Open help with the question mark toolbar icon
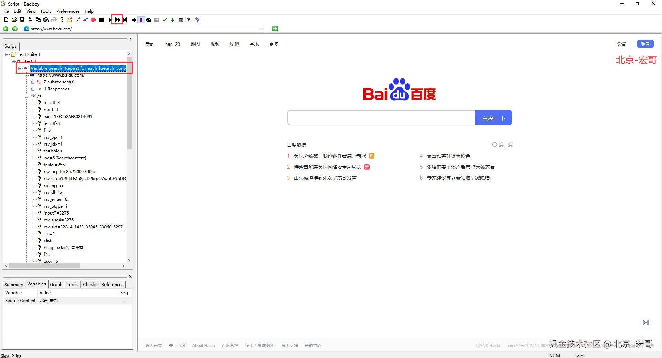 pyautogui.click(x=62, y=20)
